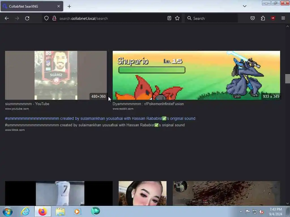
Task: Open the www.reddit.com source link
Action: coord(123,109)
